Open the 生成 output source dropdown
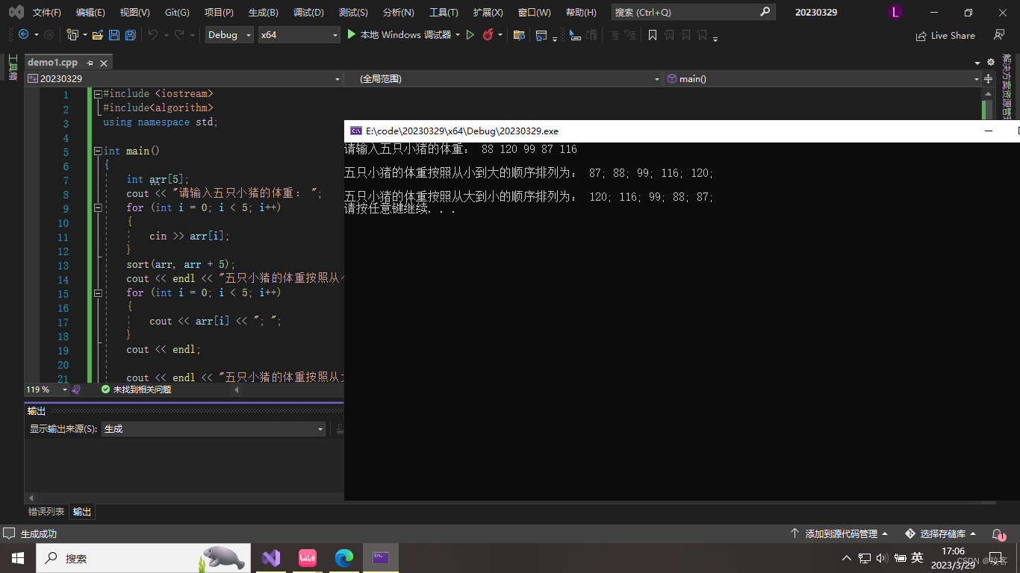This screenshot has width=1020, height=573. (214, 429)
